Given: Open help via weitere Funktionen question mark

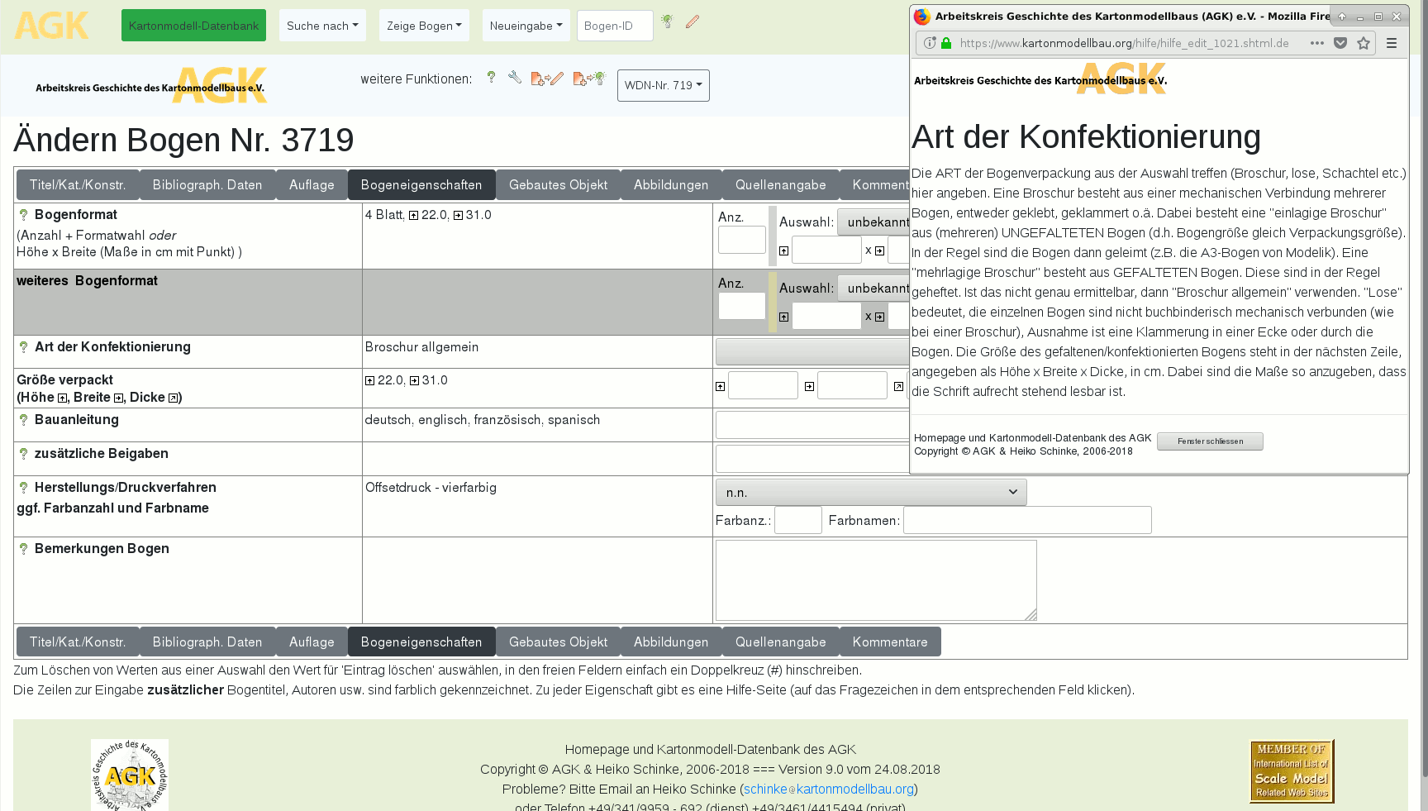Looking at the screenshot, I should (491, 77).
